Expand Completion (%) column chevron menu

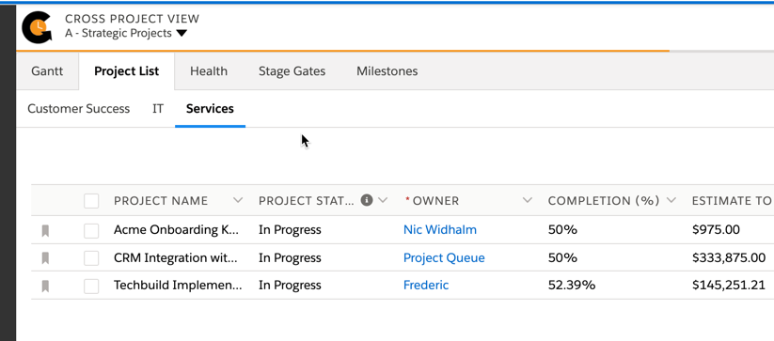pos(671,200)
